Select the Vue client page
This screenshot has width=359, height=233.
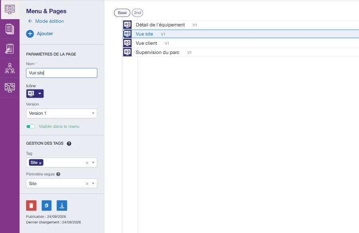coord(146,43)
